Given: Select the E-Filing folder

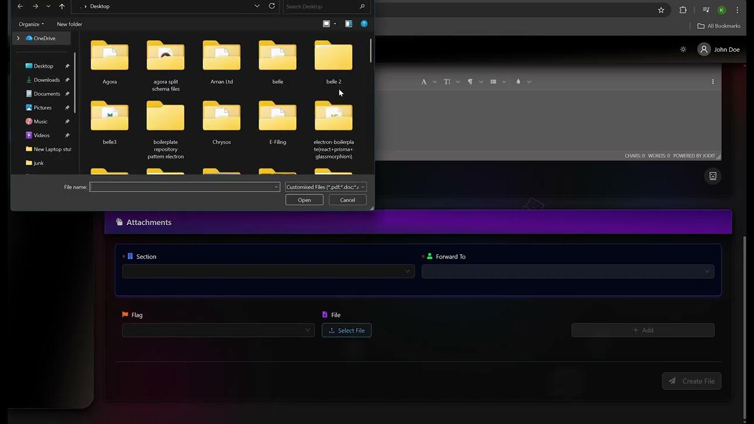Looking at the screenshot, I should 277,122.
